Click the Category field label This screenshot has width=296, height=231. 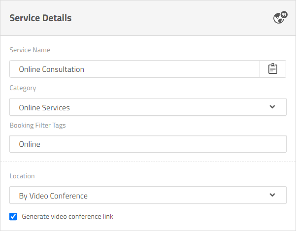23,88
